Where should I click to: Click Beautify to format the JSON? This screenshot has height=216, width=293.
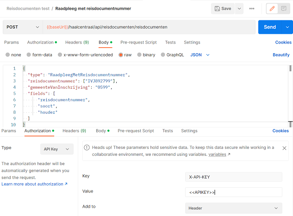281,55
